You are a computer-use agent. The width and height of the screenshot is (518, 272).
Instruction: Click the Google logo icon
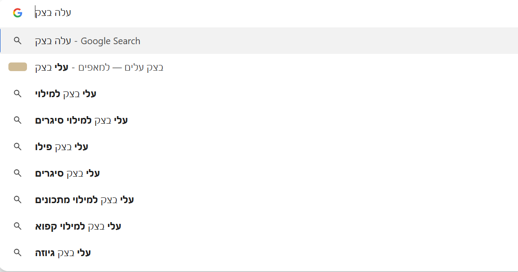coord(18,13)
